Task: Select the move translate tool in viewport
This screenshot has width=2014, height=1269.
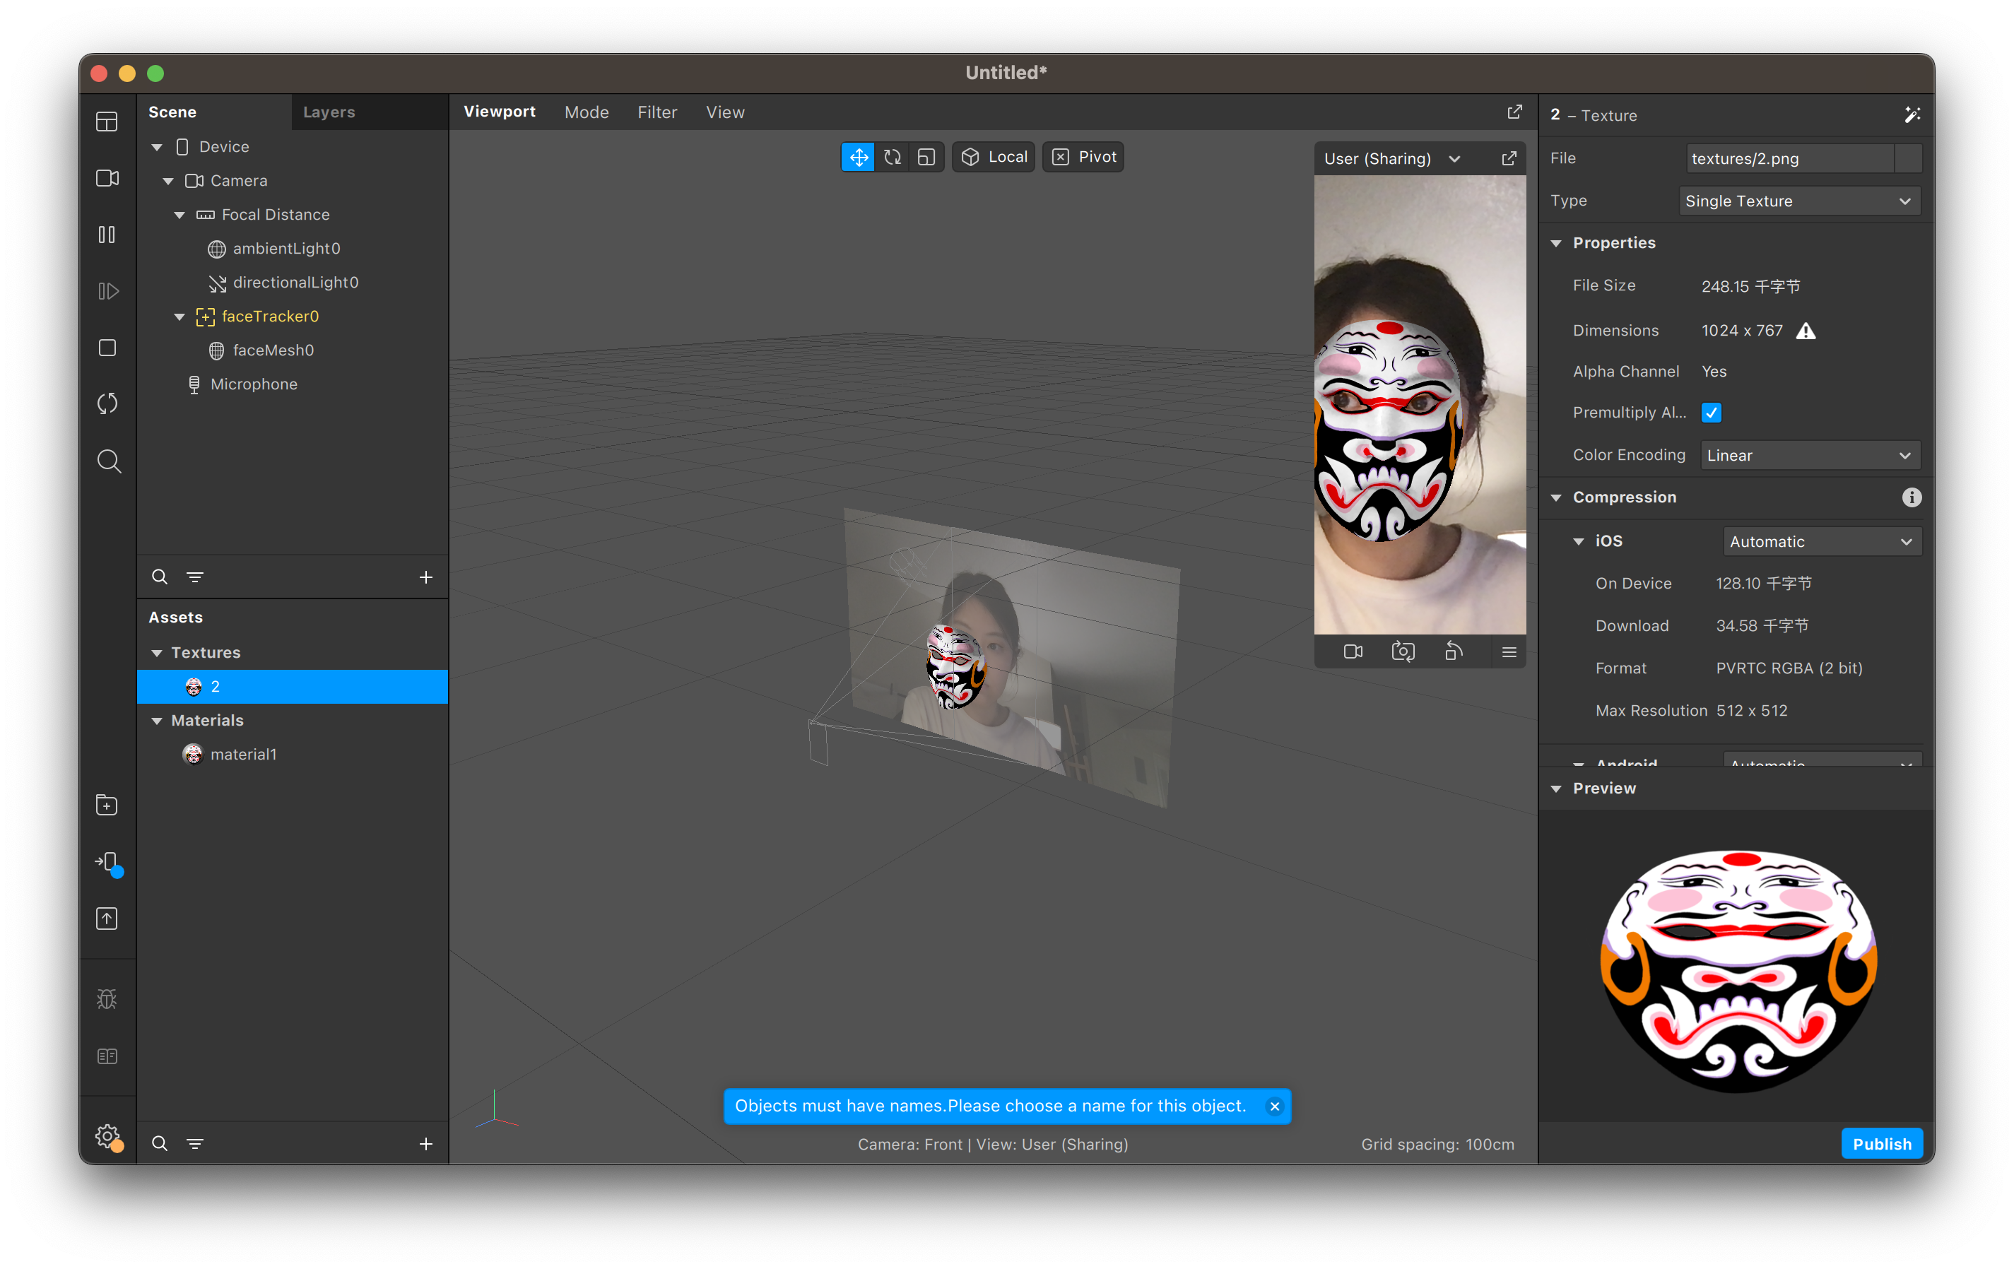Action: coord(858,158)
